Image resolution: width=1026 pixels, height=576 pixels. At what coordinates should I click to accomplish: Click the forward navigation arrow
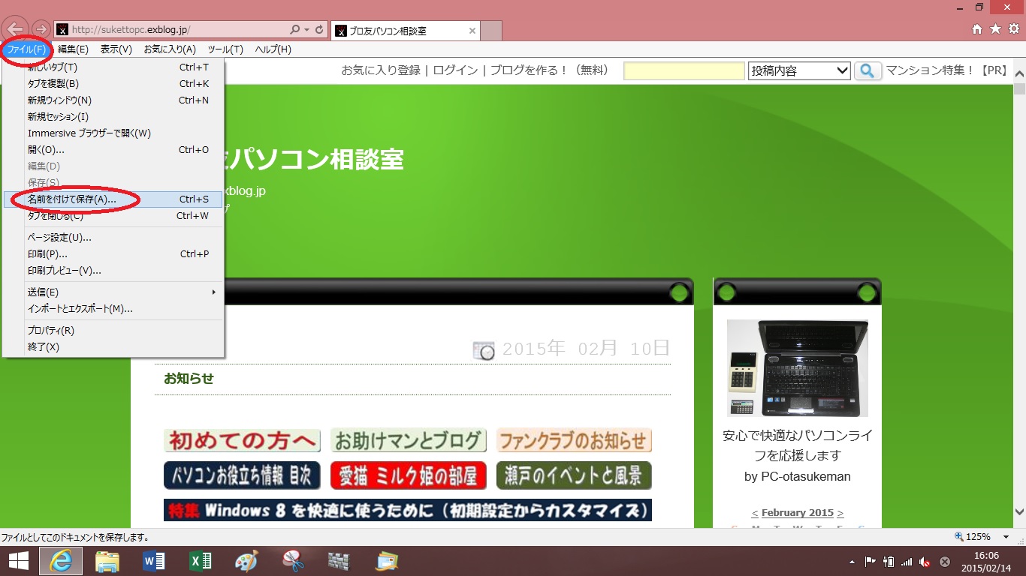(x=41, y=30)
